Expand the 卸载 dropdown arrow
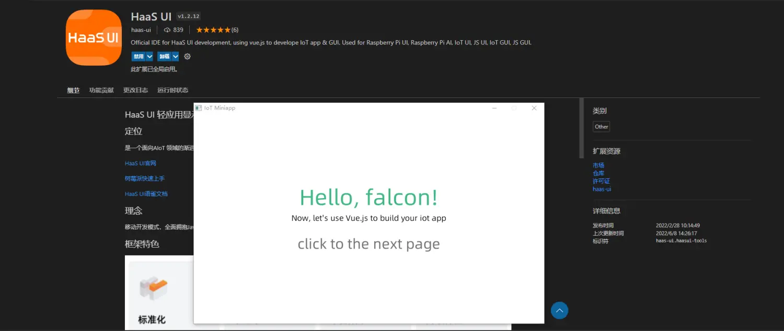 [x=176, y=56]
